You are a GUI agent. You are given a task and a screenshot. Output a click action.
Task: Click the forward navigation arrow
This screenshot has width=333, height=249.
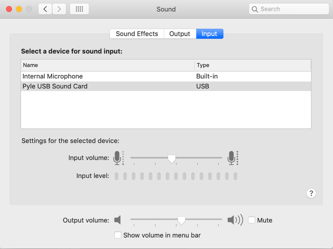tap(59, 9)
